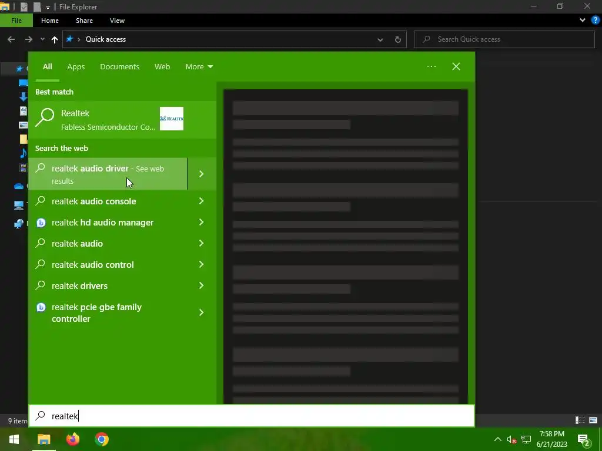Expand arrow for realtek audio control
This screenshot has height=451, width=602.
[x=201, y=264]
